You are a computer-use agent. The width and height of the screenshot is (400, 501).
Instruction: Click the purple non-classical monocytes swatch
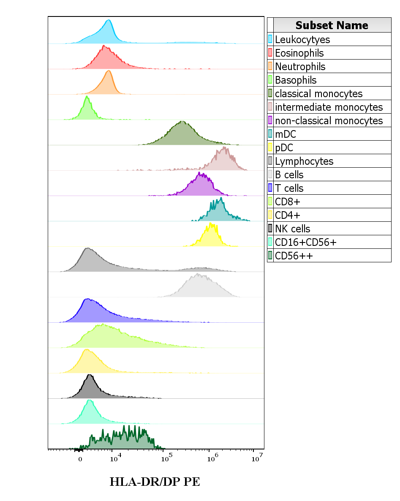click(x=270, y=121)
